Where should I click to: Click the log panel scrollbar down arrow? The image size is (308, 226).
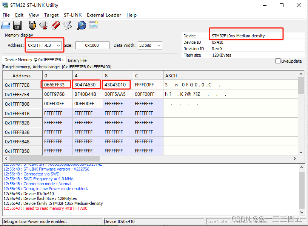302,212
